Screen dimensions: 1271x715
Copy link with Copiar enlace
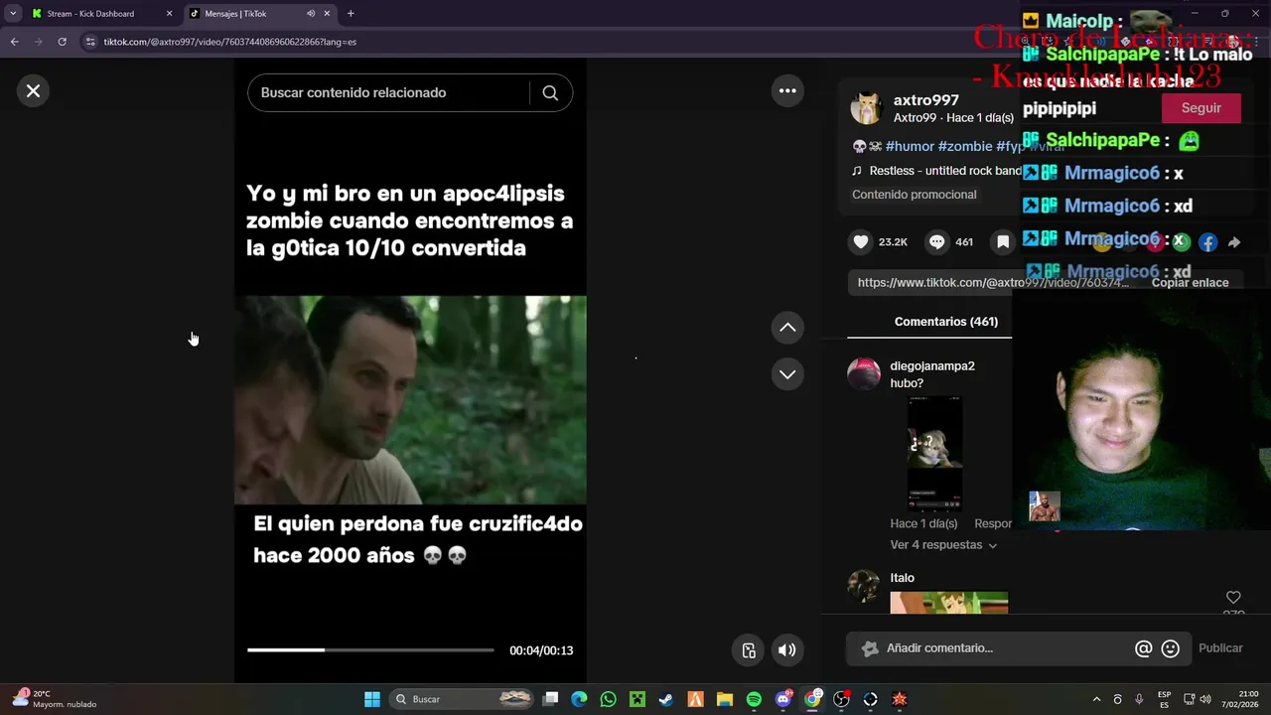click(x=1190, y=283)
